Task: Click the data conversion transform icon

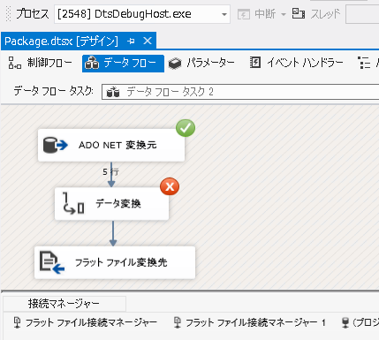Action: point(73,203)
